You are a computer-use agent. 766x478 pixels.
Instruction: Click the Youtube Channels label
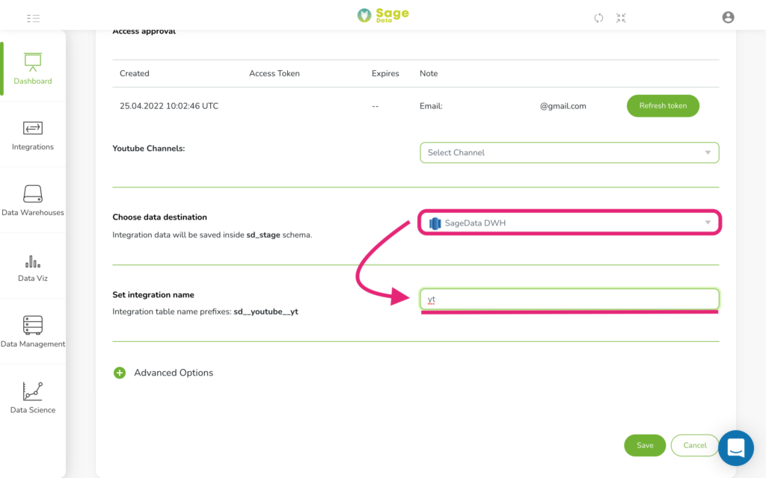coord(149,149)
